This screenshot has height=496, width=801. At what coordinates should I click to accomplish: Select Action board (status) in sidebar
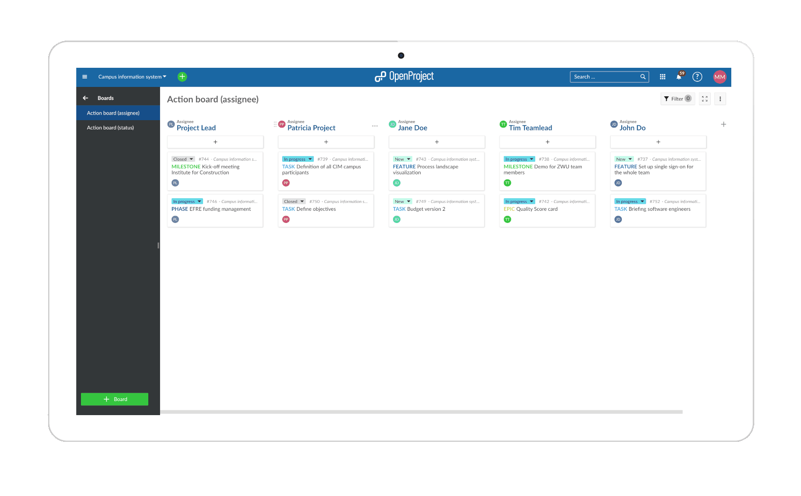[110, 128]
